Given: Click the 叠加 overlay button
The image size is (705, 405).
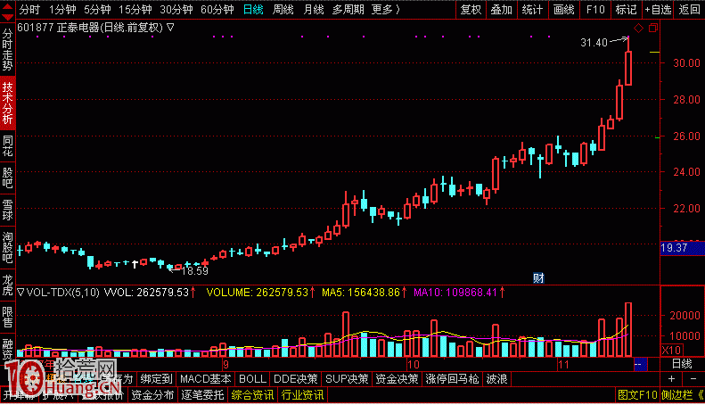Looking at the screenshot, I should point(501,10).
